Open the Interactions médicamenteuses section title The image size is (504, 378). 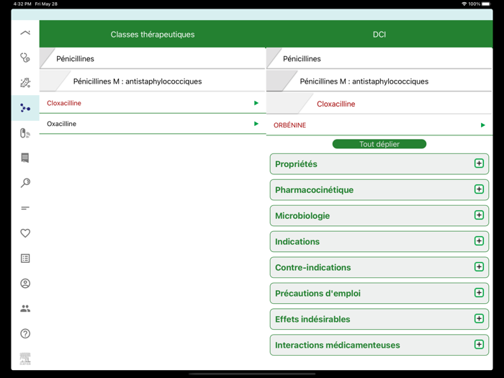(x=338, y=345)
